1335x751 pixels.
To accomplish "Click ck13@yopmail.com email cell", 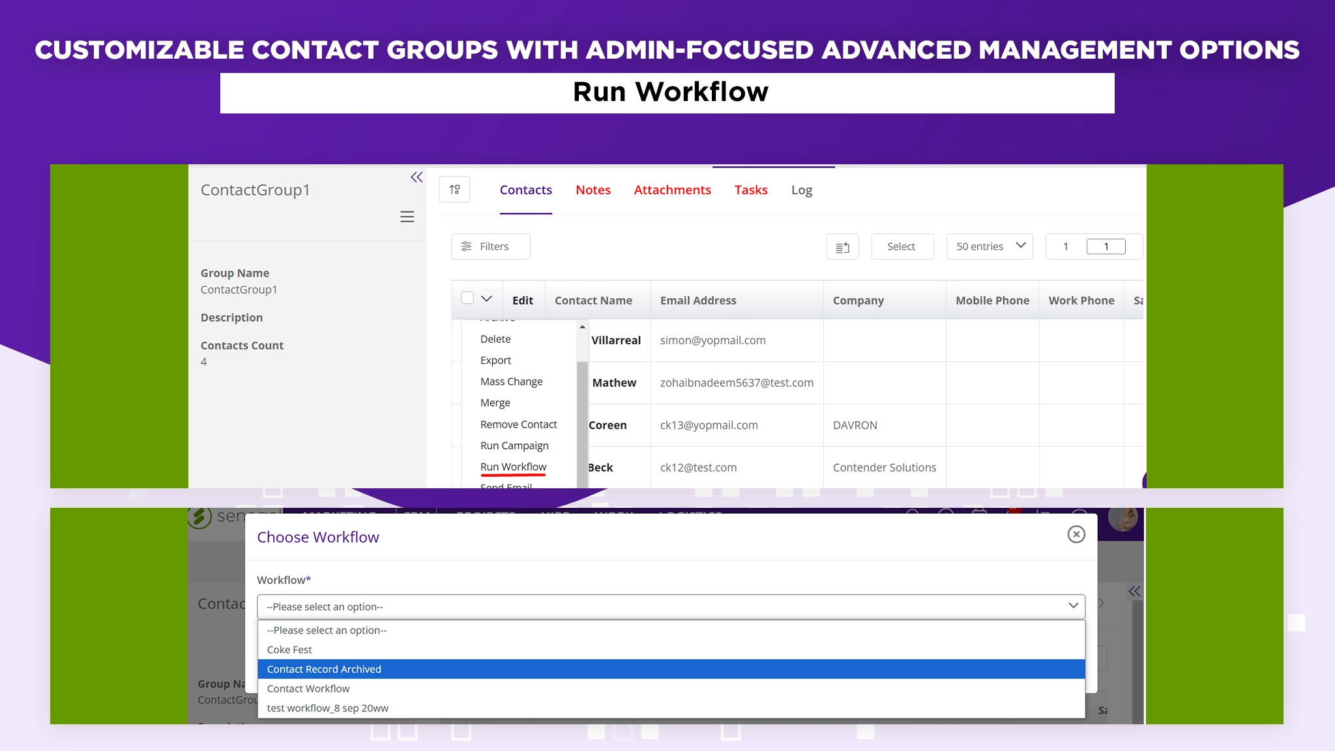I will pyautogui.click(x=709, y=425).
